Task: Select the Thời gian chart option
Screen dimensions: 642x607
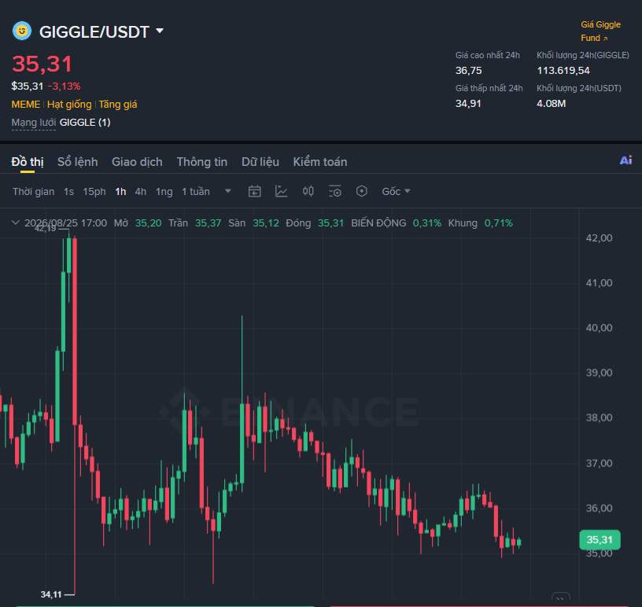Action: pyautogui.click(x=34, y=192)
